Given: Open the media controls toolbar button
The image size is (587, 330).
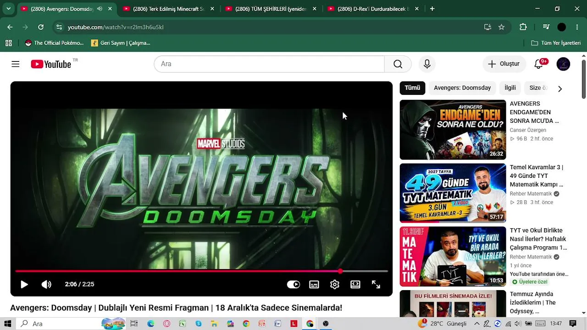Looking at the screenshot, I should 546,27.
